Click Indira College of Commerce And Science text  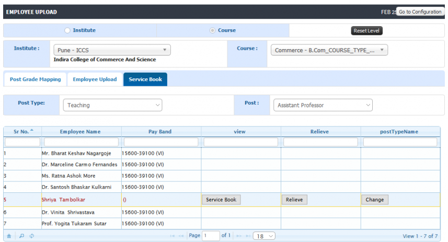(x=105, y=60)
